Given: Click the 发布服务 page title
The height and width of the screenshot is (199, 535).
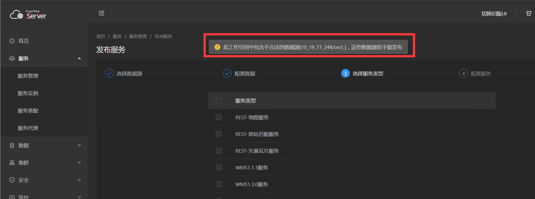Looking at the screenshot, I should (111, 50).
